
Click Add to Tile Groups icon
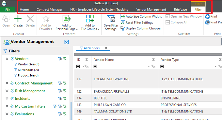point(90,19)
